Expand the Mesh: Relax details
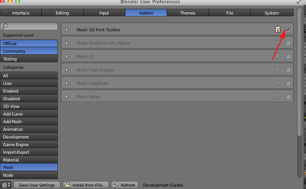This screenshot has width=306, height=189. [67, 97]
